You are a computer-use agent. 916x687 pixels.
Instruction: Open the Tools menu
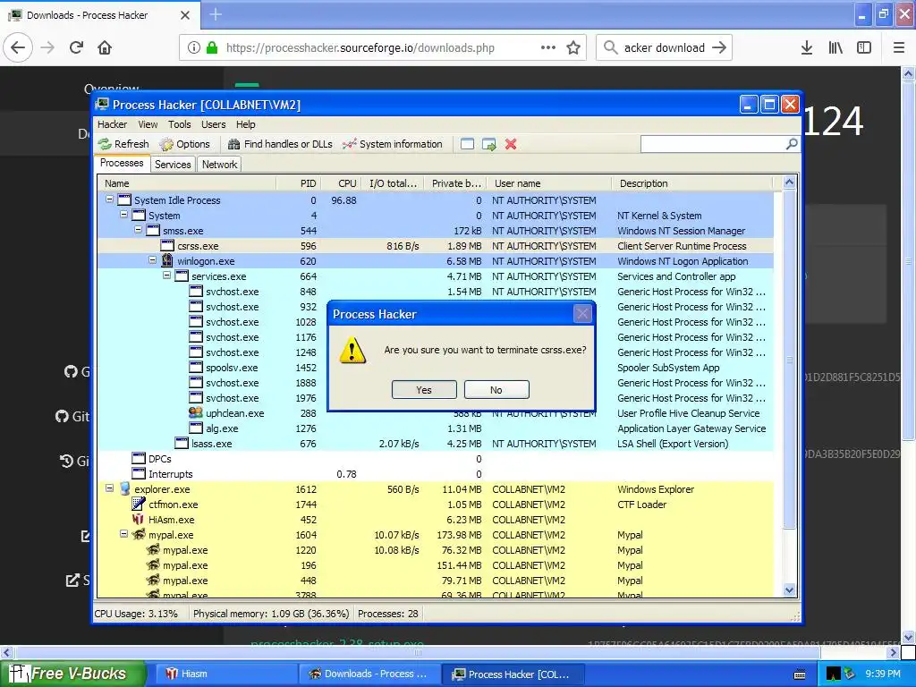pos(179,124)
